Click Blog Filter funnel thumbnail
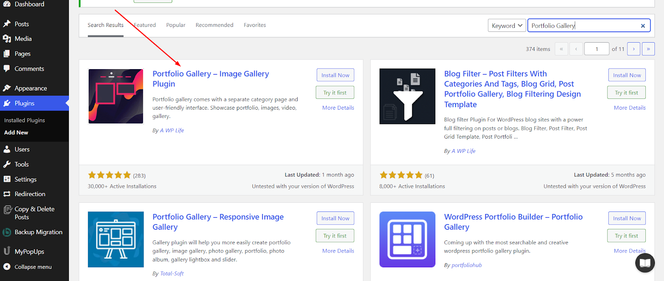Screen dimensions: 664x281 (408, 96)
